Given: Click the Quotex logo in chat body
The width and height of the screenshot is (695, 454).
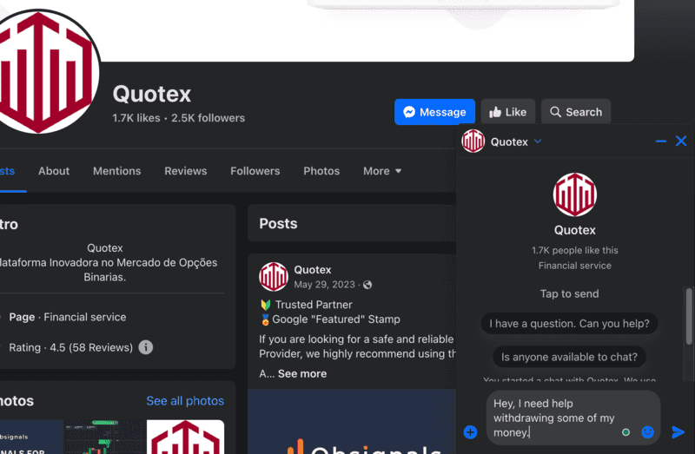Looking at the screenshot, I should pyautogui.click(x=575, y=195).
